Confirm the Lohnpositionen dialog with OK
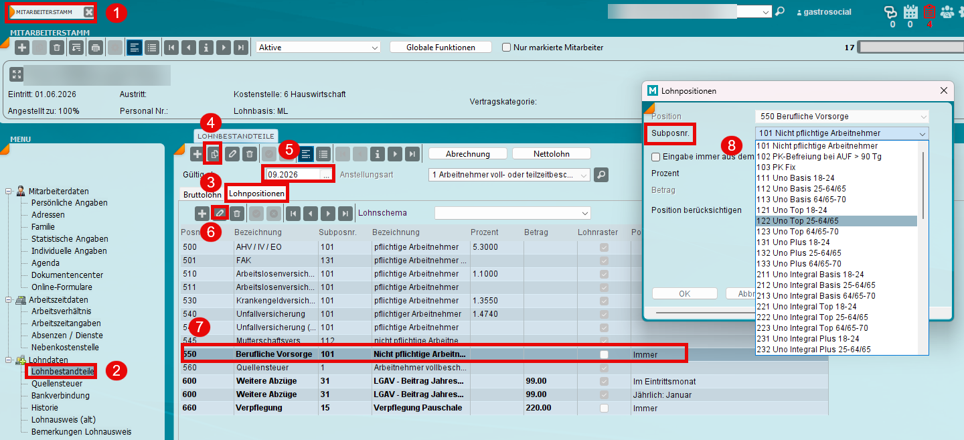 [684, 293]
